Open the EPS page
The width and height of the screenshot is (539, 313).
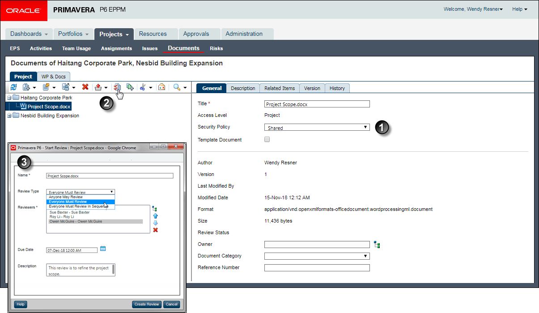pos(15,48)
